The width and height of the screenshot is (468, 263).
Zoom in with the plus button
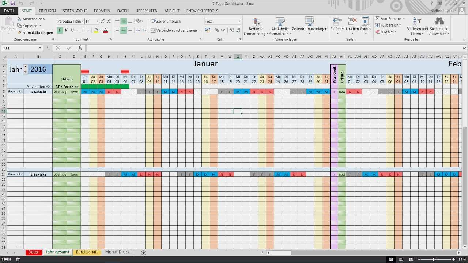point(453,259)
